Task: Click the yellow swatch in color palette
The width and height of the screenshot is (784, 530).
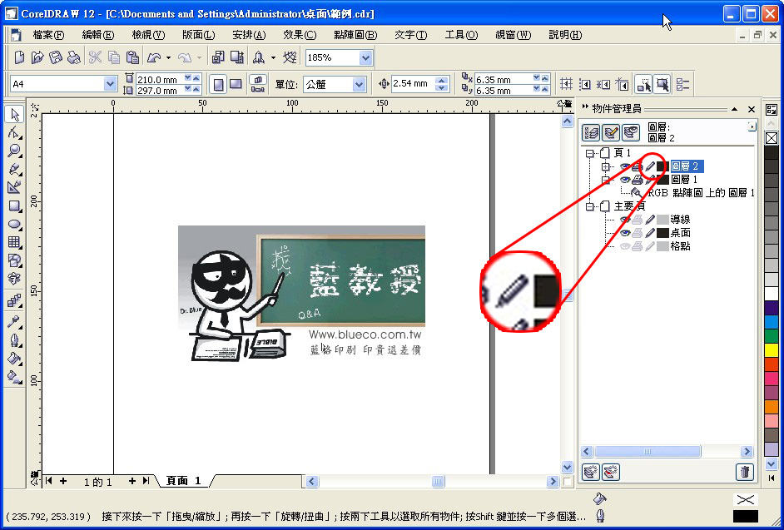Action: pyautogui.click(x=772, y=349)
